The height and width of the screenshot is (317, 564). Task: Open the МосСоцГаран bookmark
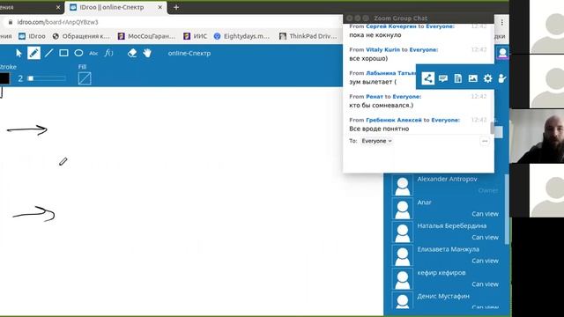click(x=146, y=36)
